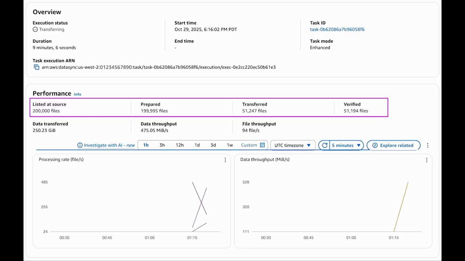Click the Processing rate chart area
Viewport: 465px width, 261px height.
pyautogui.click(x=132, y=205)
